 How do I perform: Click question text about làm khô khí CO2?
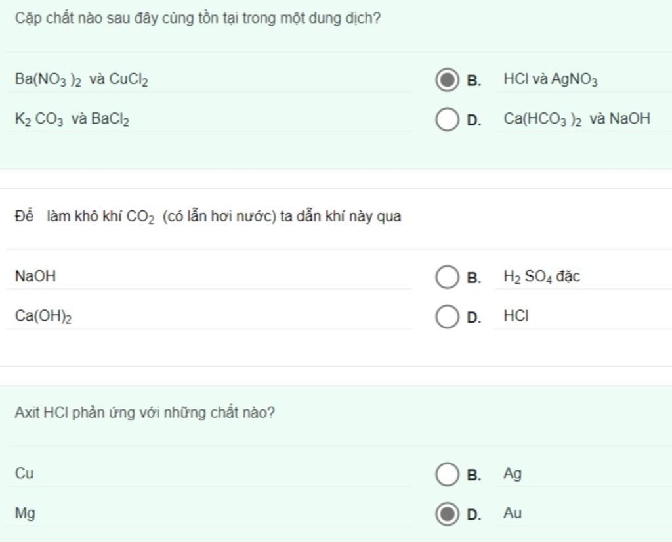coord(208,217)
